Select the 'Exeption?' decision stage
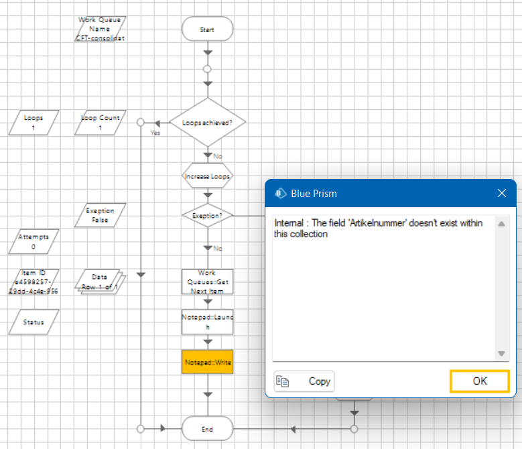This screenshot has width=522, height=449. [208, 216]
